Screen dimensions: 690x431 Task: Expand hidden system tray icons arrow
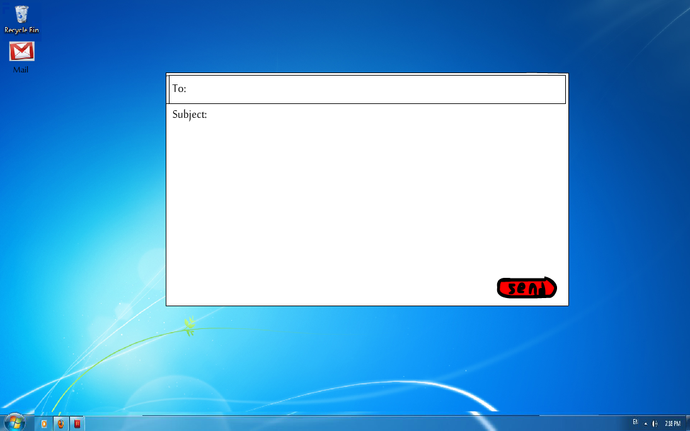point(645,423)
